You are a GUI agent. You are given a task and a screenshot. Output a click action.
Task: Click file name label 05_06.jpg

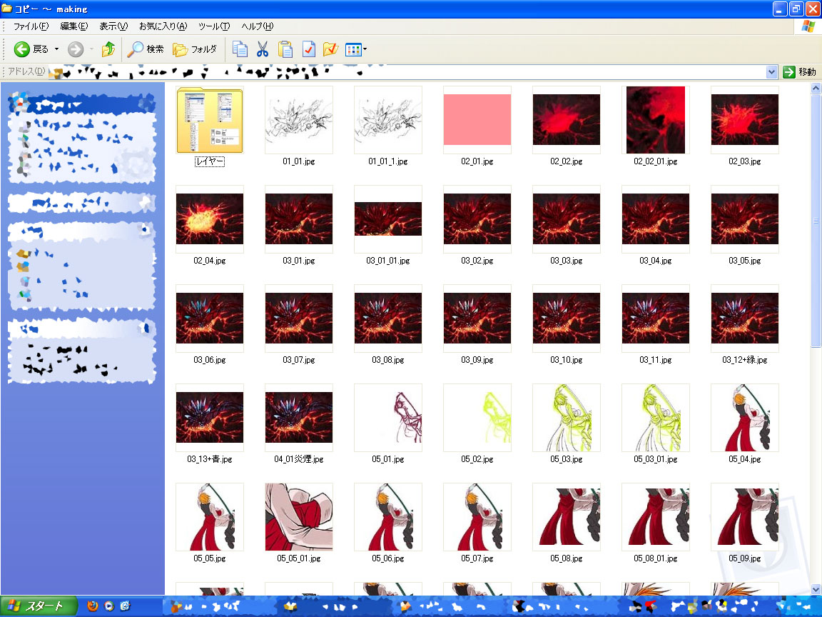pyautogui.click(x=388, y=558)
